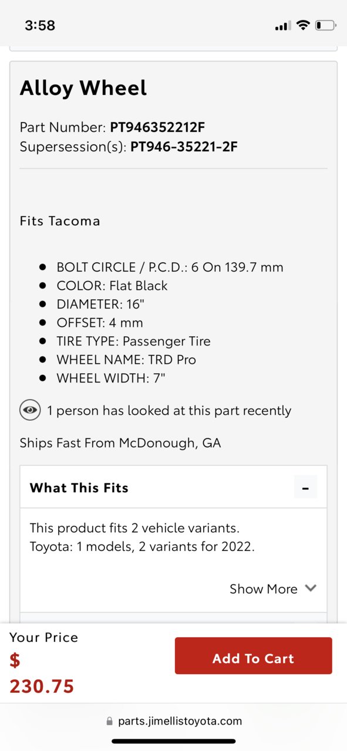The image size is (347, 751).
Task: Click the Alloy Wheel product title
Action: 83,88
